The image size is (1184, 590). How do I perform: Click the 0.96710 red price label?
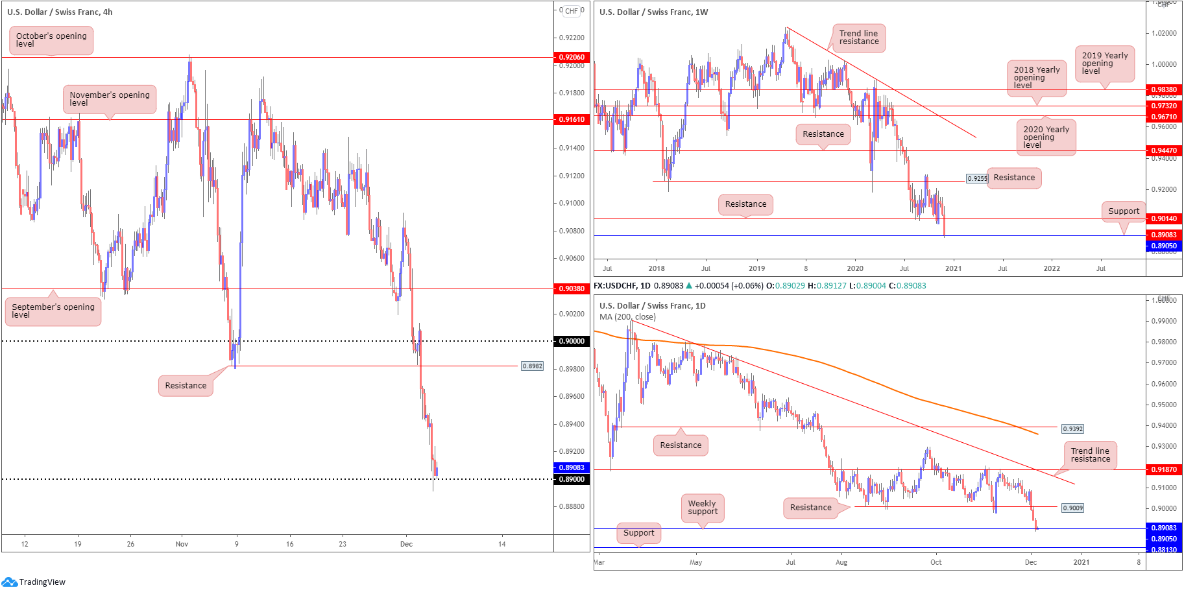(x=1164, y=117)
